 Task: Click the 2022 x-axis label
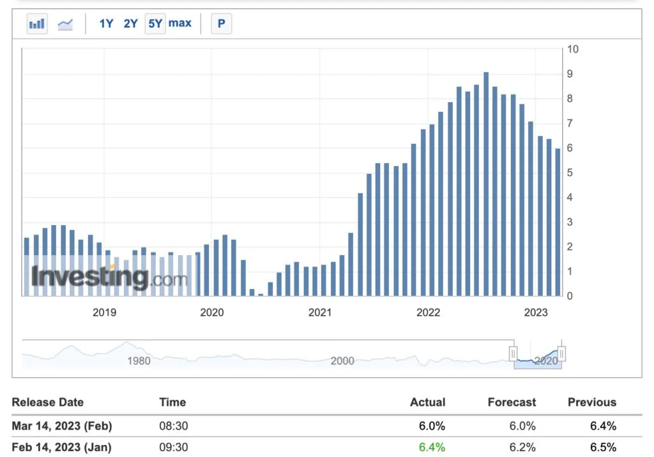coord(429,312)
